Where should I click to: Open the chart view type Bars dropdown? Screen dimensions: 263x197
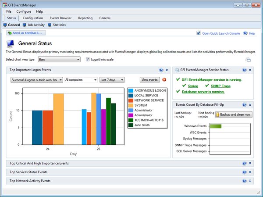point(59,59)
